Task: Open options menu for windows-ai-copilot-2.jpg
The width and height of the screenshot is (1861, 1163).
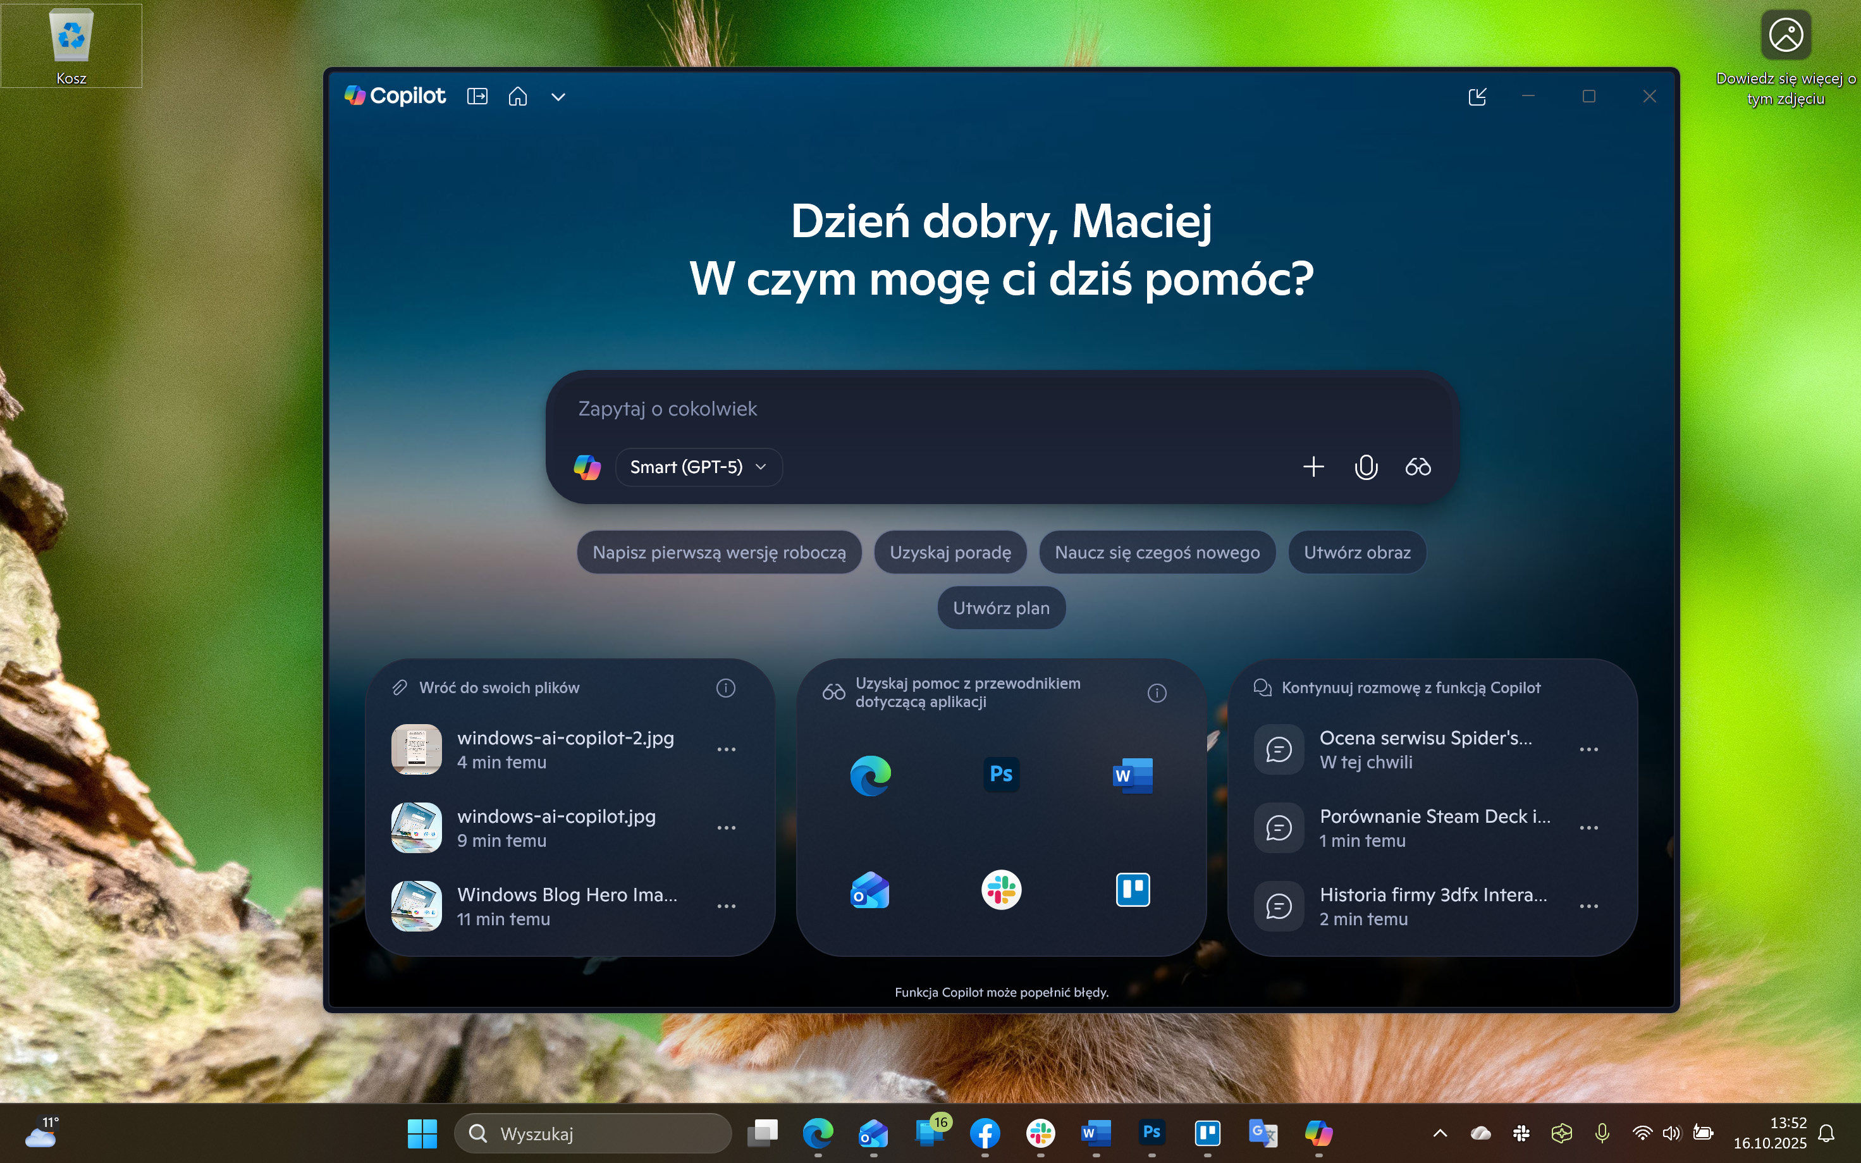Action: (x=726, y=749)
